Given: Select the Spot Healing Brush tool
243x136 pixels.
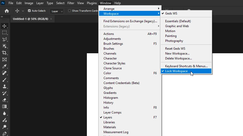Looking at the screenshot, I should [4, 73].
